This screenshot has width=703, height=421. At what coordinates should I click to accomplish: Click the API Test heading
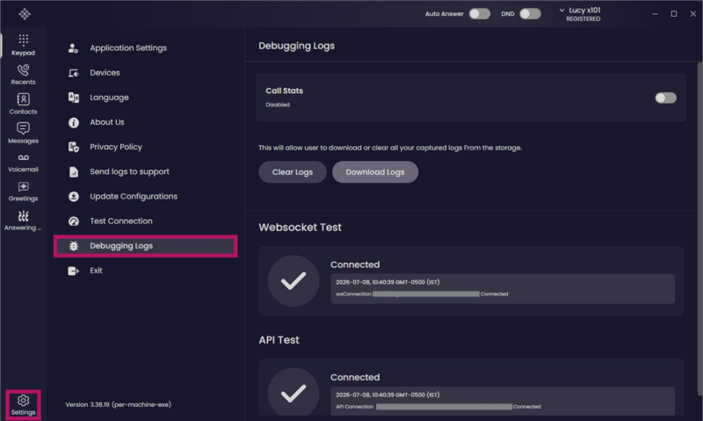pos(279,340)
